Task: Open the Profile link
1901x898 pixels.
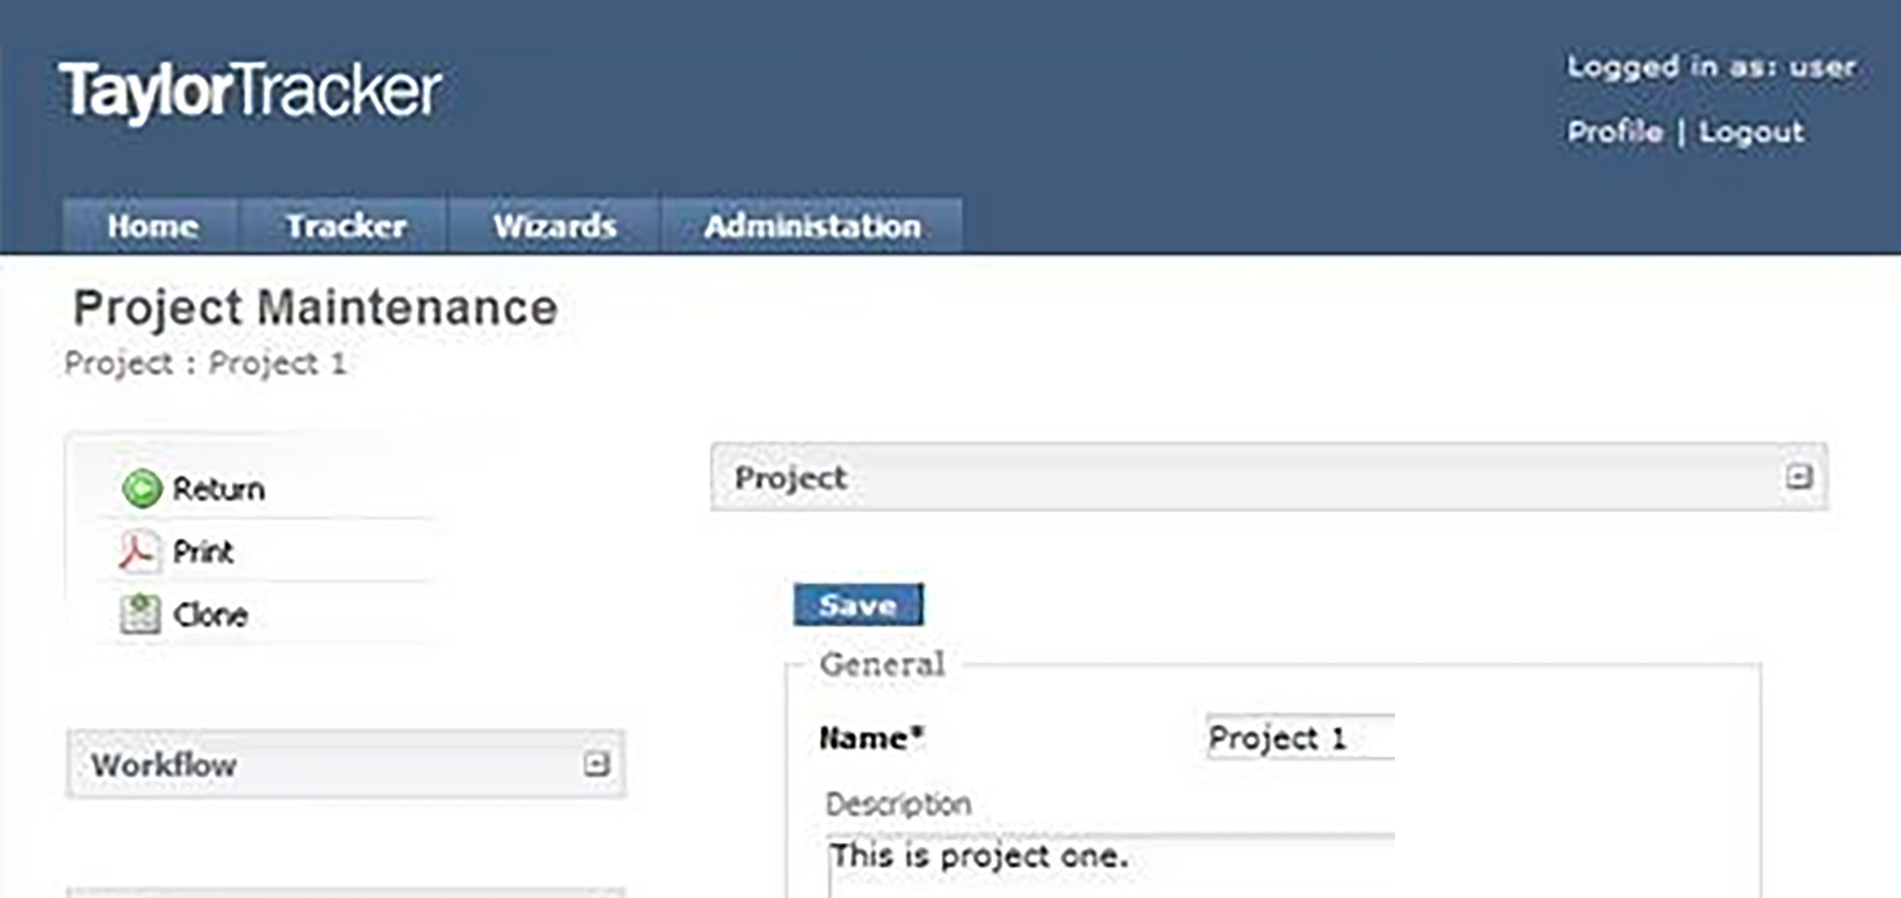Action: (1614, 132)
